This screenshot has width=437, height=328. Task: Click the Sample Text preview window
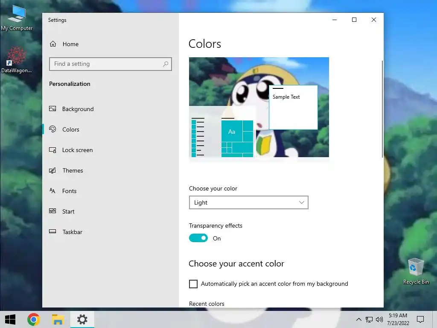point(293,107)
